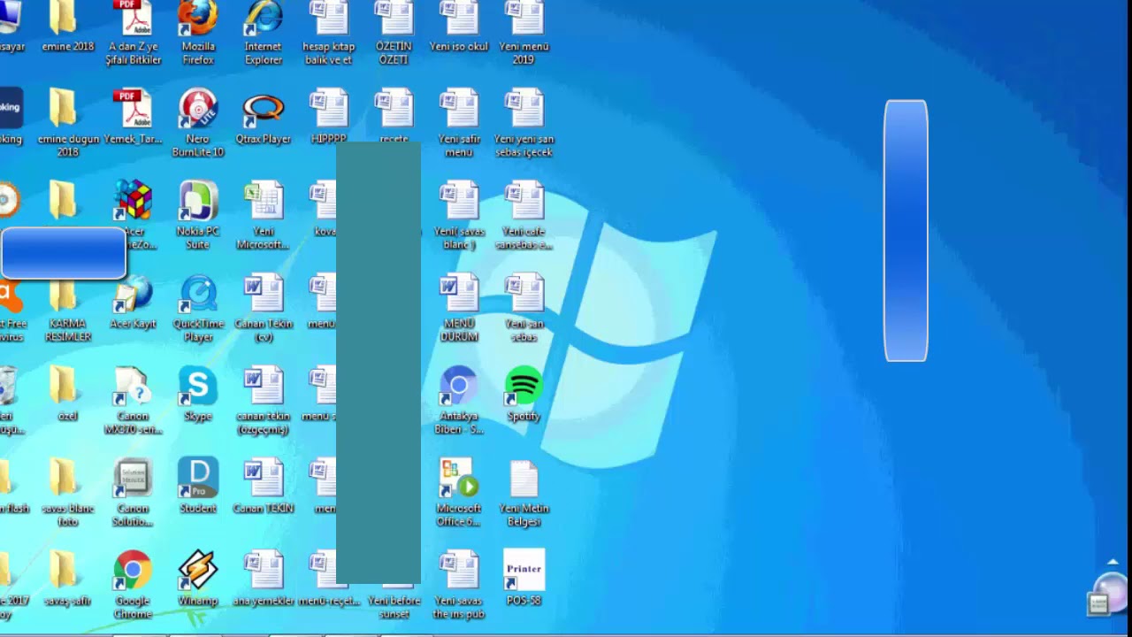Open the Yeni Microsoft... spreadsheet icon
The width and height of the screenshot is (1132, 637).
pos(264,216)
